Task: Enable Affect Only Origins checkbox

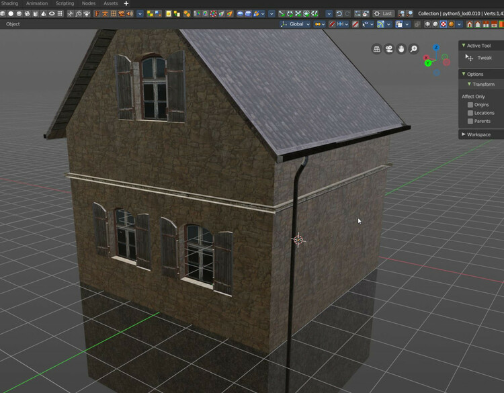Action: (x=470, y=105)
